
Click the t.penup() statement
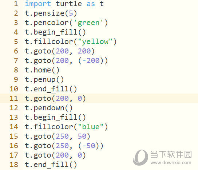44,80
